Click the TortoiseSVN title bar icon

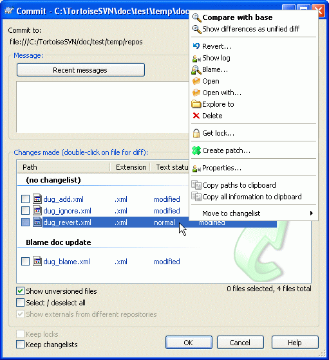pyautogui.click(x=9, y=11)
